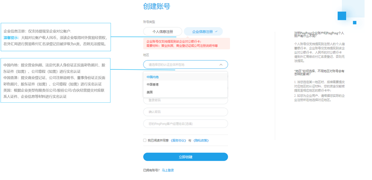The width and height of the screenshot is (372, 180).
Task: Click the checkmark icon on 企业信息注册
Action: tap(216, 31)
